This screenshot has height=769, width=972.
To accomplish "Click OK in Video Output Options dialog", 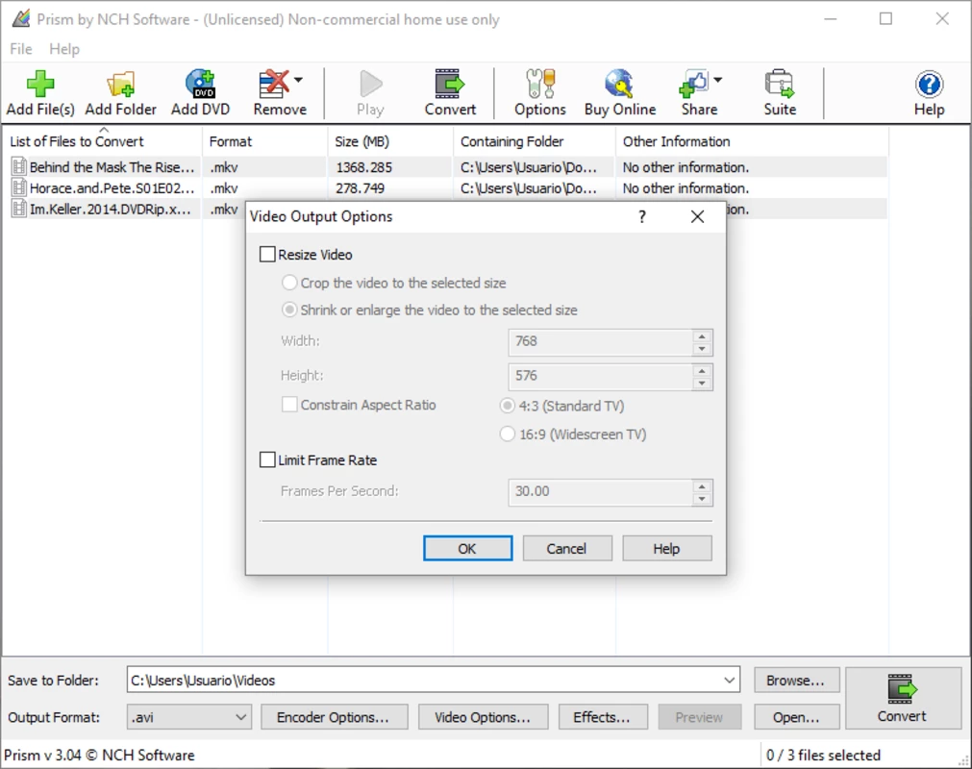I will click(468, 549).
